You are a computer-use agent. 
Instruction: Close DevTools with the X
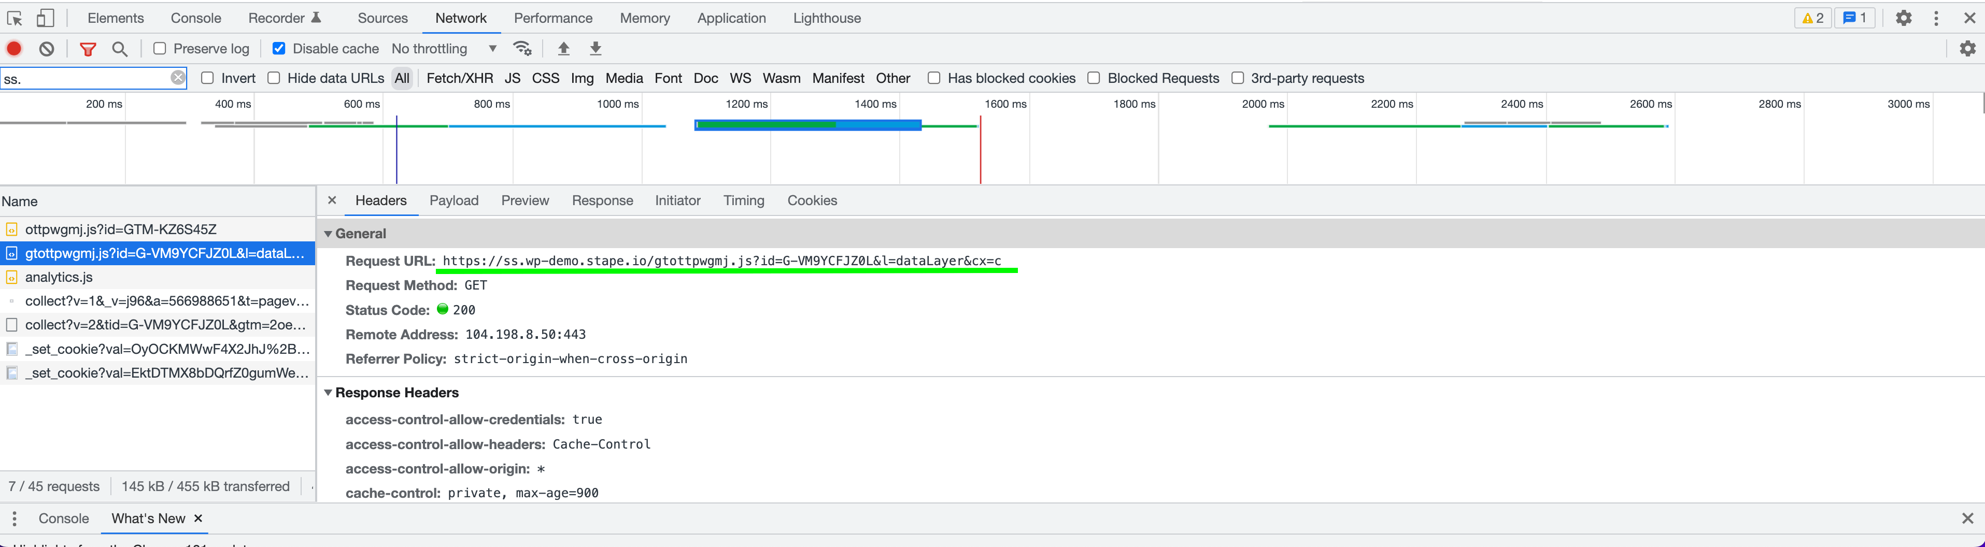point(1969,18)
